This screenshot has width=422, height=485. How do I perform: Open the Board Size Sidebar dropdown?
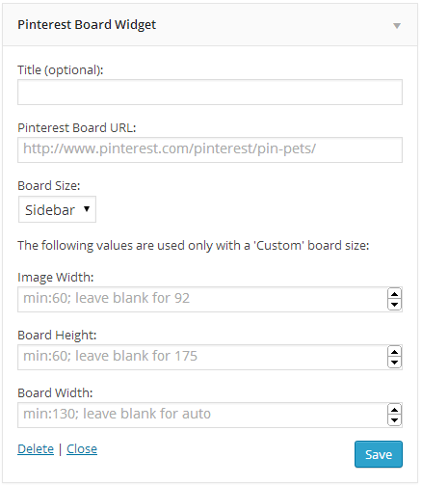(x=57, y=209)
